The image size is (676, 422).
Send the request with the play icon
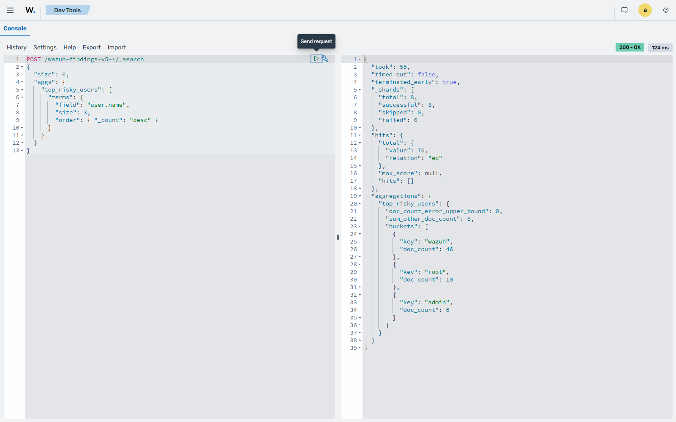coord(316,59)
